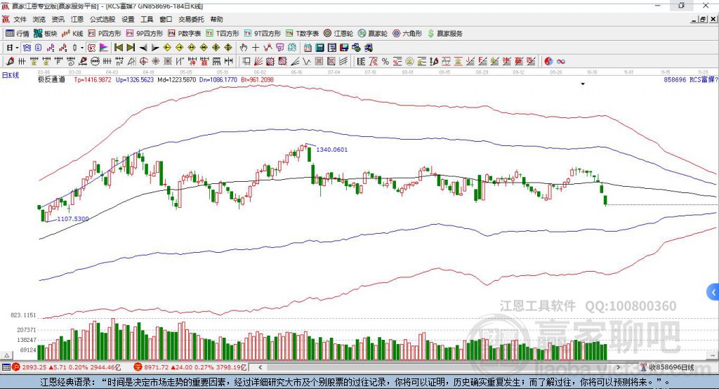Click the Shenzhen index 8971.72 status entry
719x389 pixels.
(x=190, y=367)
